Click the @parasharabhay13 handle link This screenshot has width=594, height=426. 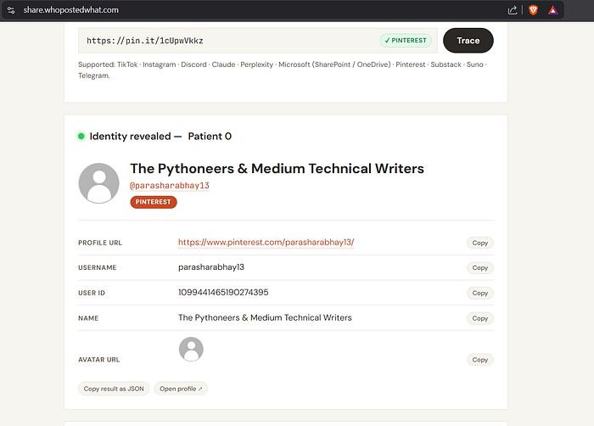point(170,185)
